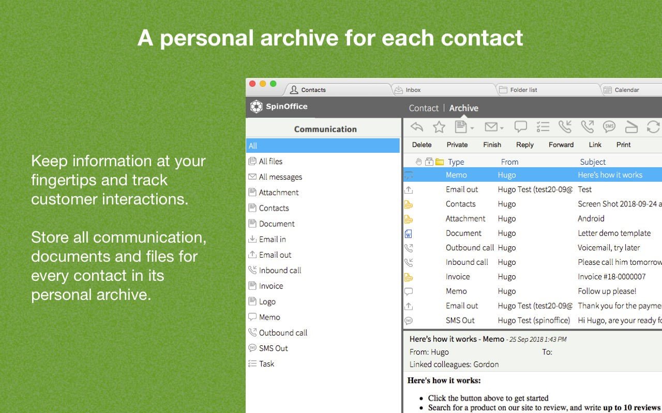The height and width of the screenshot is (413, 662).
Task: Open the Contact view in header
Action: tap(424, 108)
